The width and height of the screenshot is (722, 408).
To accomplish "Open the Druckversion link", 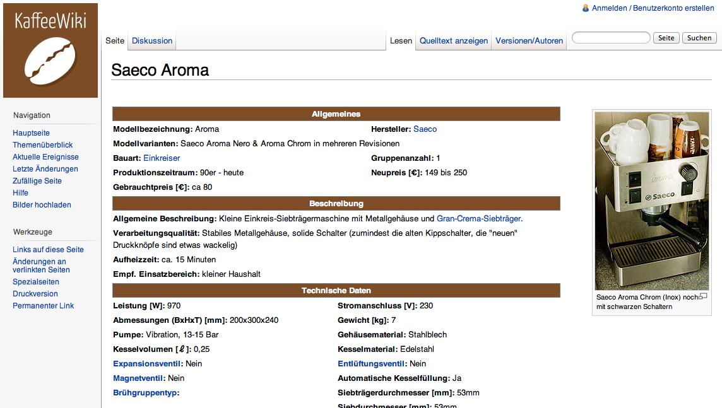I will pos(35,293).
